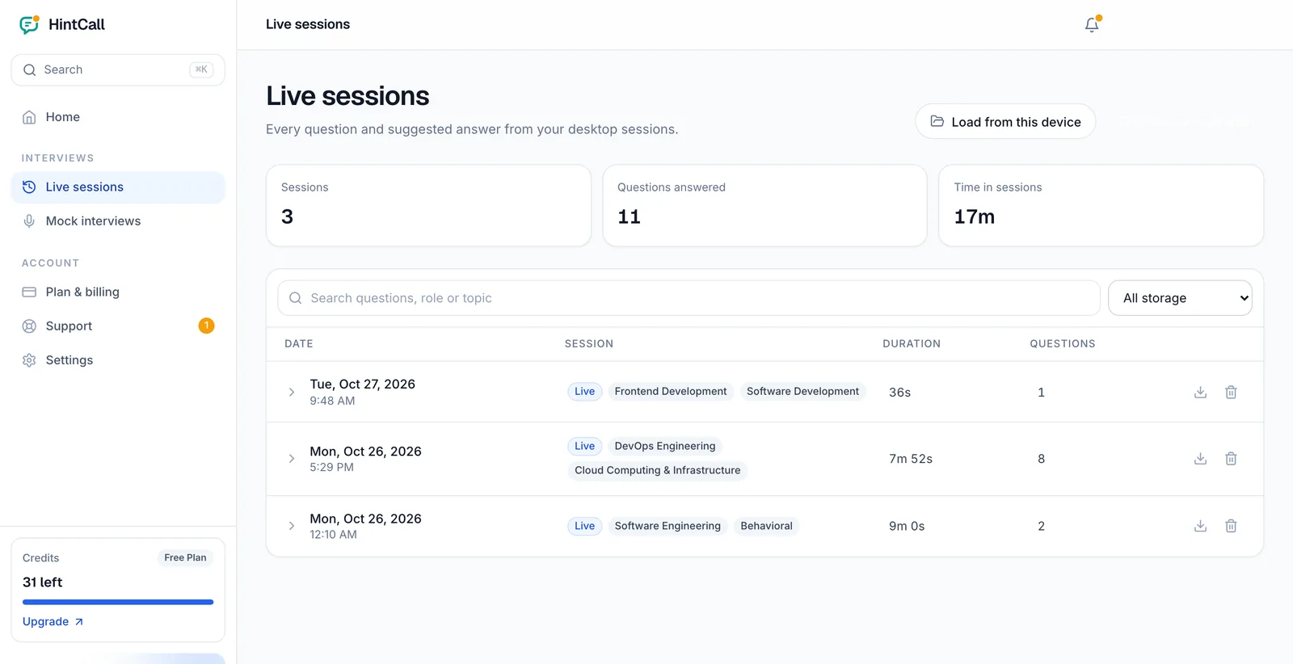Download the Oct 27 9:48 AM session
This screenshot has width=1293, height=664.
(x=1201, y=392)
